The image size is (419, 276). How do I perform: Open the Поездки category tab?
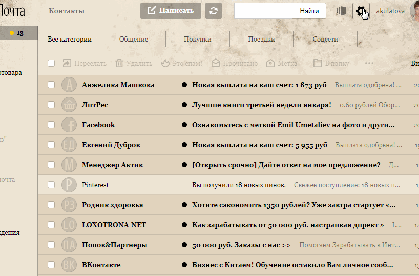(261, 40)
